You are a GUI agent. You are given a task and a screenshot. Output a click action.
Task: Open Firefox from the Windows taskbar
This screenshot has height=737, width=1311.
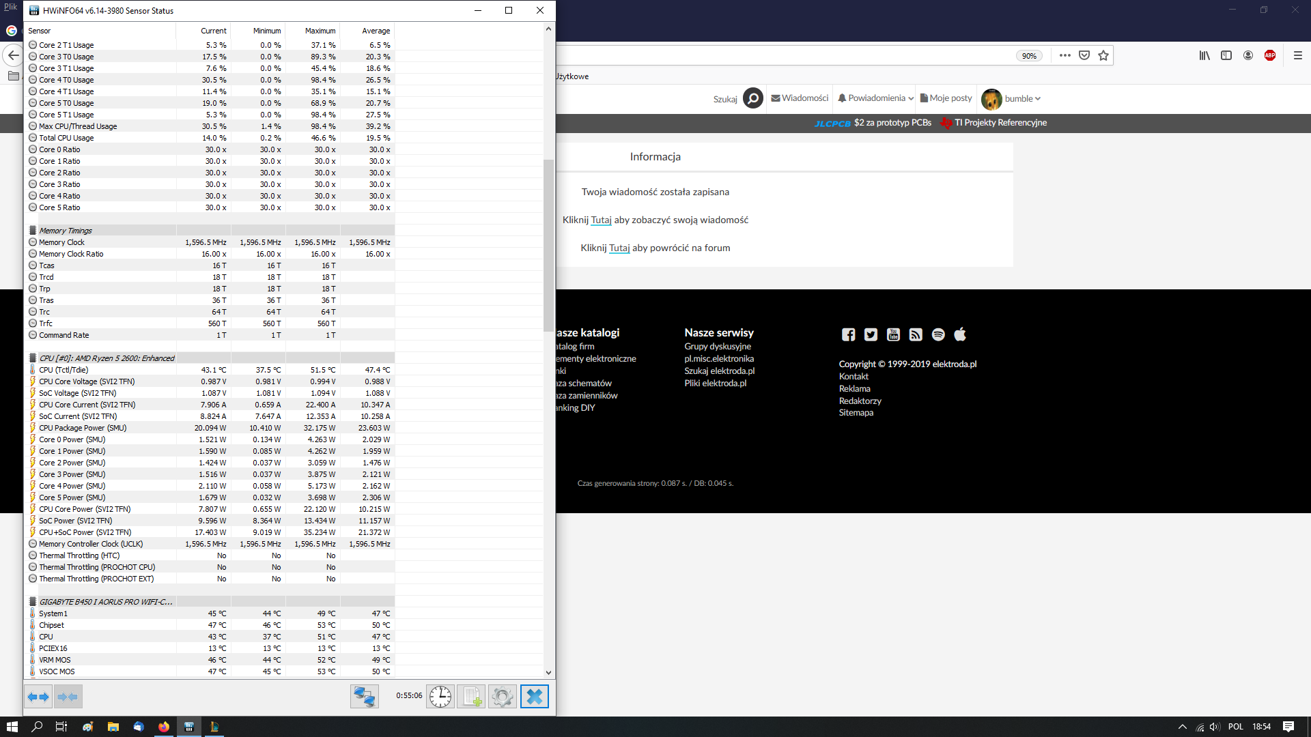pyautogui.click(x=164, y=727)
